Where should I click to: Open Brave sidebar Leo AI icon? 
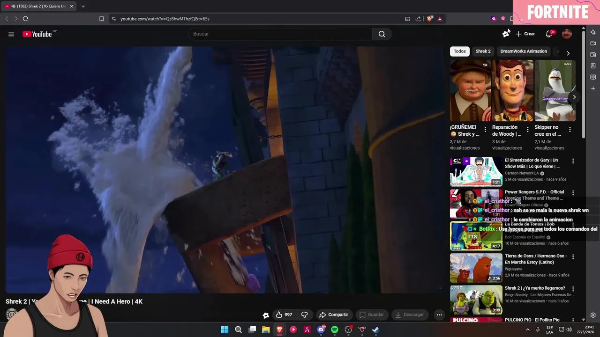coord(593,32)
